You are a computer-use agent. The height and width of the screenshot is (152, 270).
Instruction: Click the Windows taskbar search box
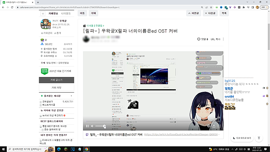31,149
